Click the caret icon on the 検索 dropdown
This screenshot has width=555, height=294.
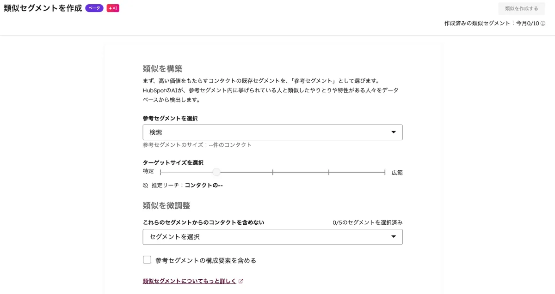click(x=394, y=132)
